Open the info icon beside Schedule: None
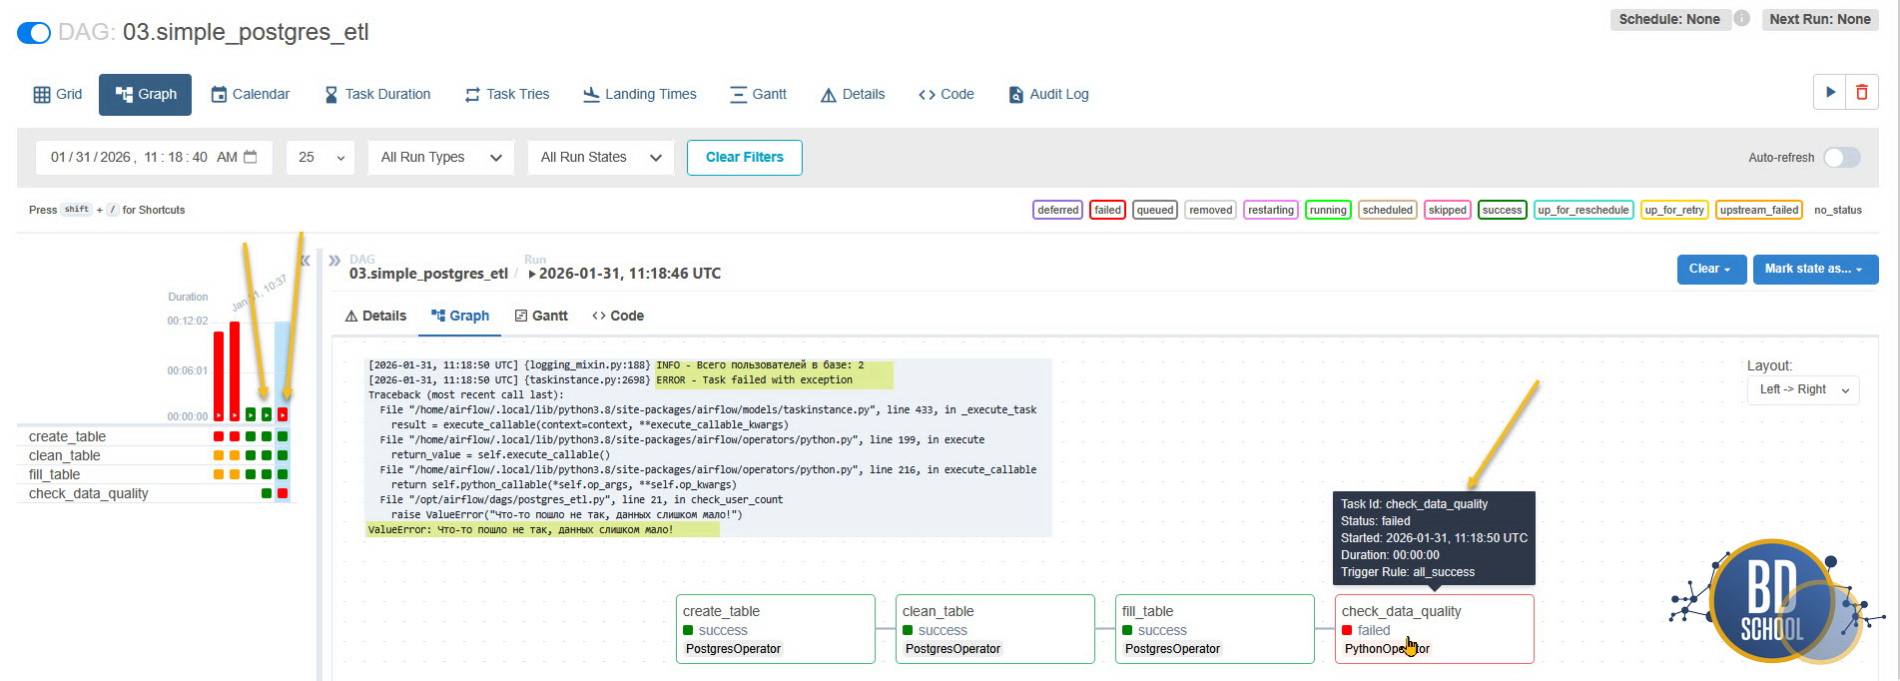Viewport: 1900px width, 681px height. [1741, 18]
